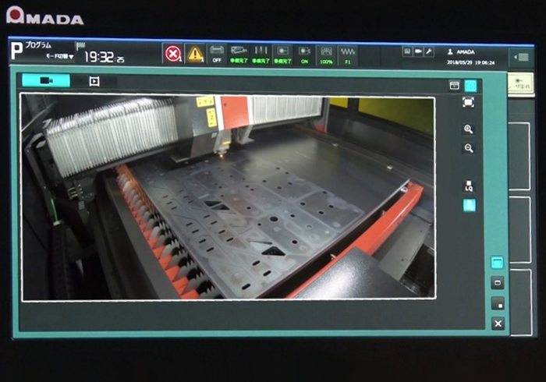This screenshot has width=546, height=382.
Task: Click the date and time readout 19:06:24
Action: [471, 62]
